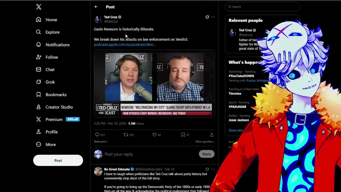
Task: Select the Home menu label
Action: pyautogui.click(x=51, y=20)
